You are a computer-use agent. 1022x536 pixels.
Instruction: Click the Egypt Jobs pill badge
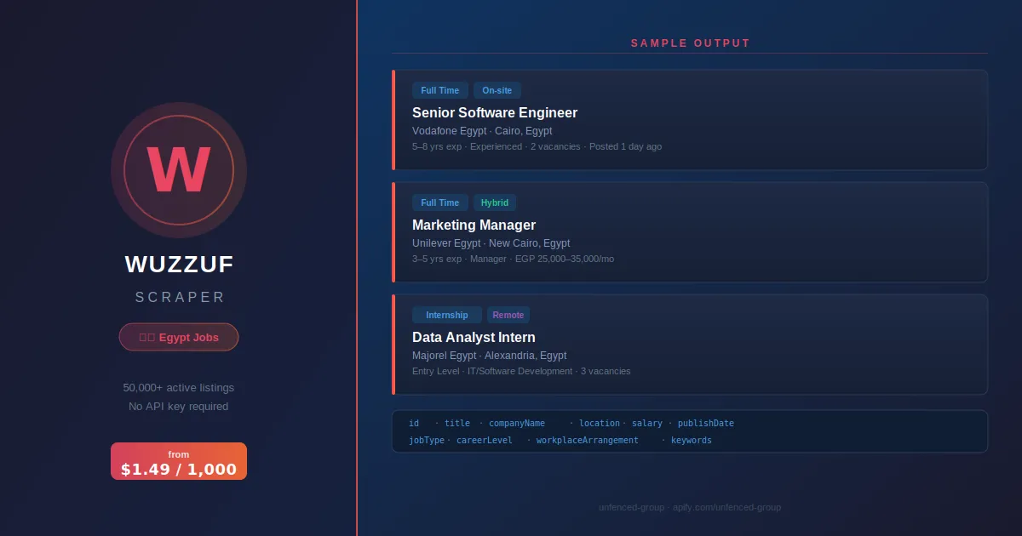click(x=179, y=337)
